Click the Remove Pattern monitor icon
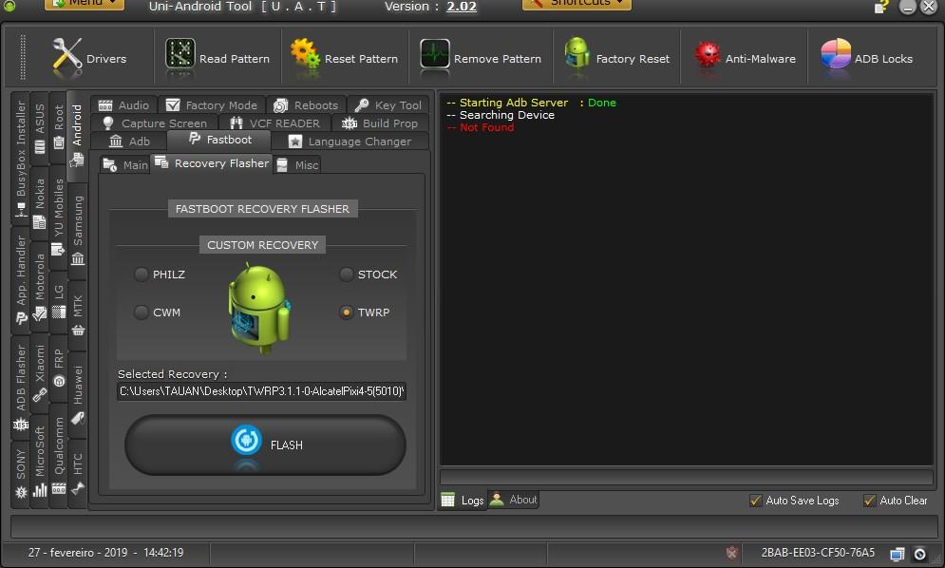The image size is (945, 568). coord(435,54)
